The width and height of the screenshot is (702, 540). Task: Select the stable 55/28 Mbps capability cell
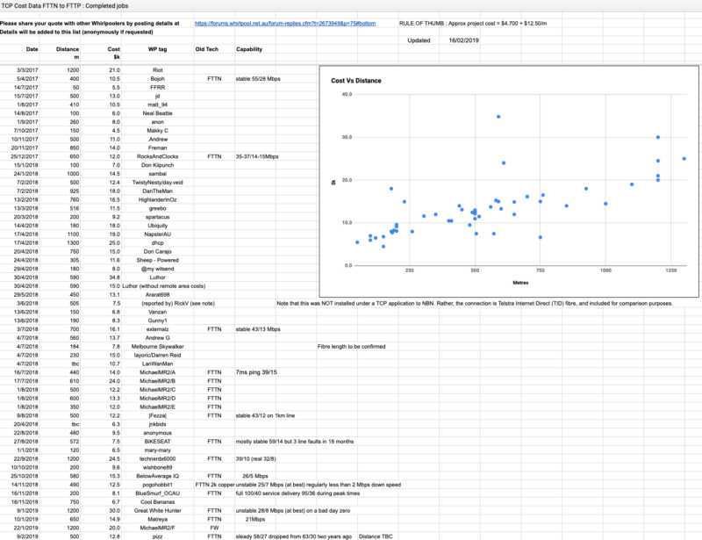coord(258,79)
